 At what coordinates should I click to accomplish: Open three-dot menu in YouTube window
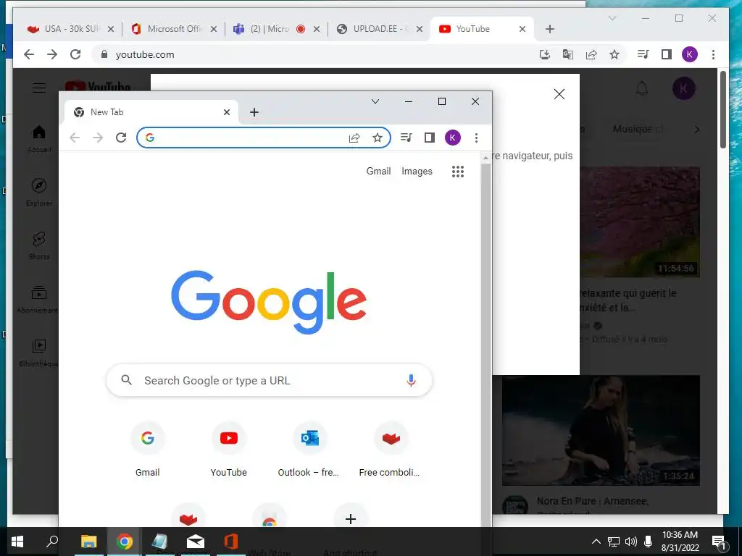(x=713, y=54)
